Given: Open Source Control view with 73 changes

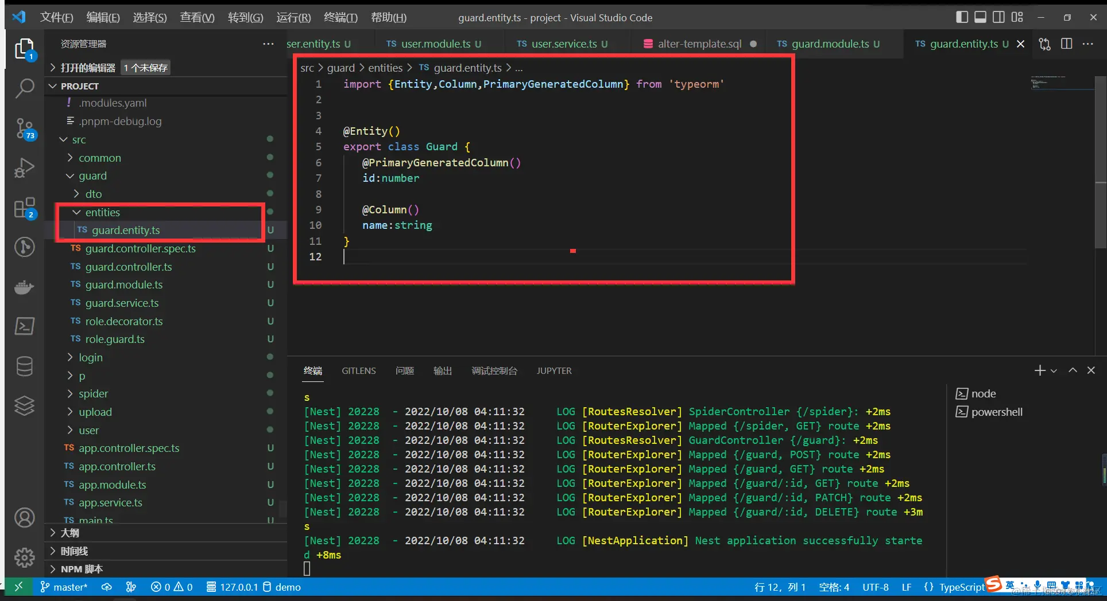Looking at the screenshot, I should pyautogui.click(x=25, y=128).
